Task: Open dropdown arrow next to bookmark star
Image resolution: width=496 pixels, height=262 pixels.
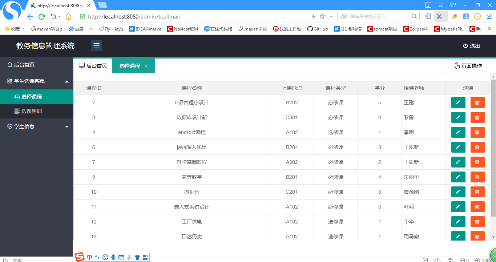Action: pos(331,16)
